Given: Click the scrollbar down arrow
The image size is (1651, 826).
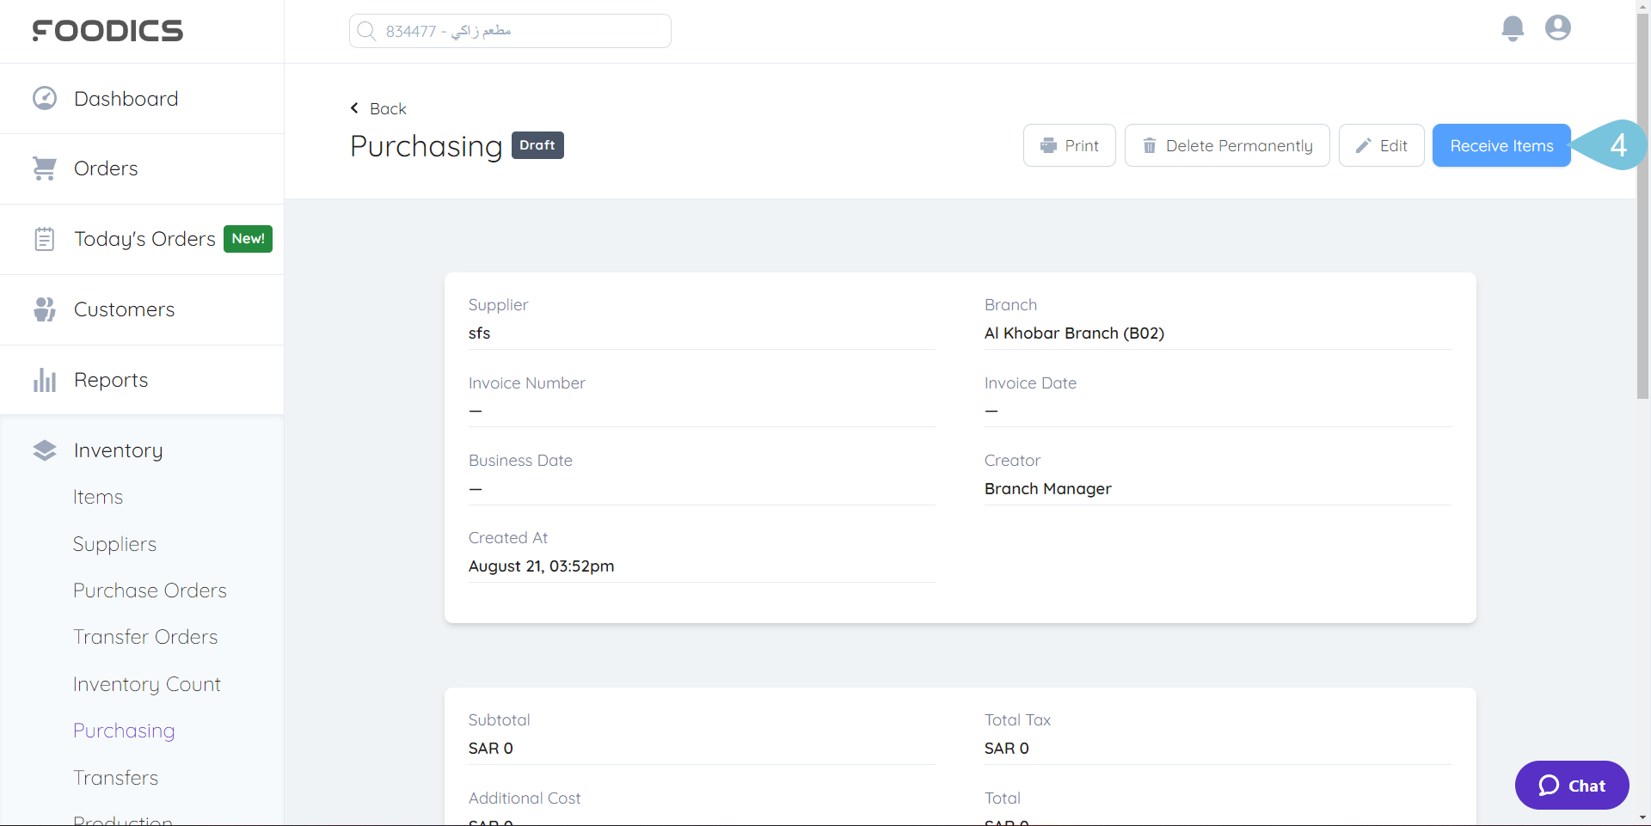Looking at the screenshot, I should click(x=1643, y=817).
